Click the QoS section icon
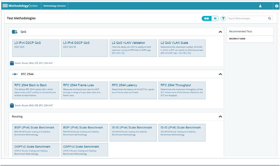 click(15, 32)
